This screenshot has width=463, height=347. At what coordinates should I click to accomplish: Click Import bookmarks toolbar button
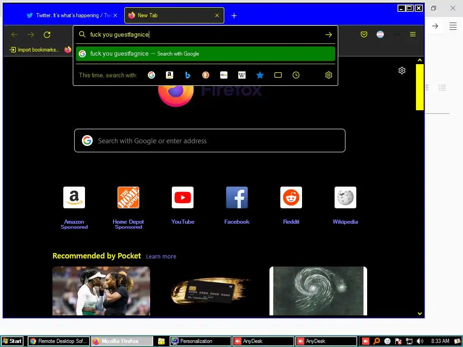point(34,50)
